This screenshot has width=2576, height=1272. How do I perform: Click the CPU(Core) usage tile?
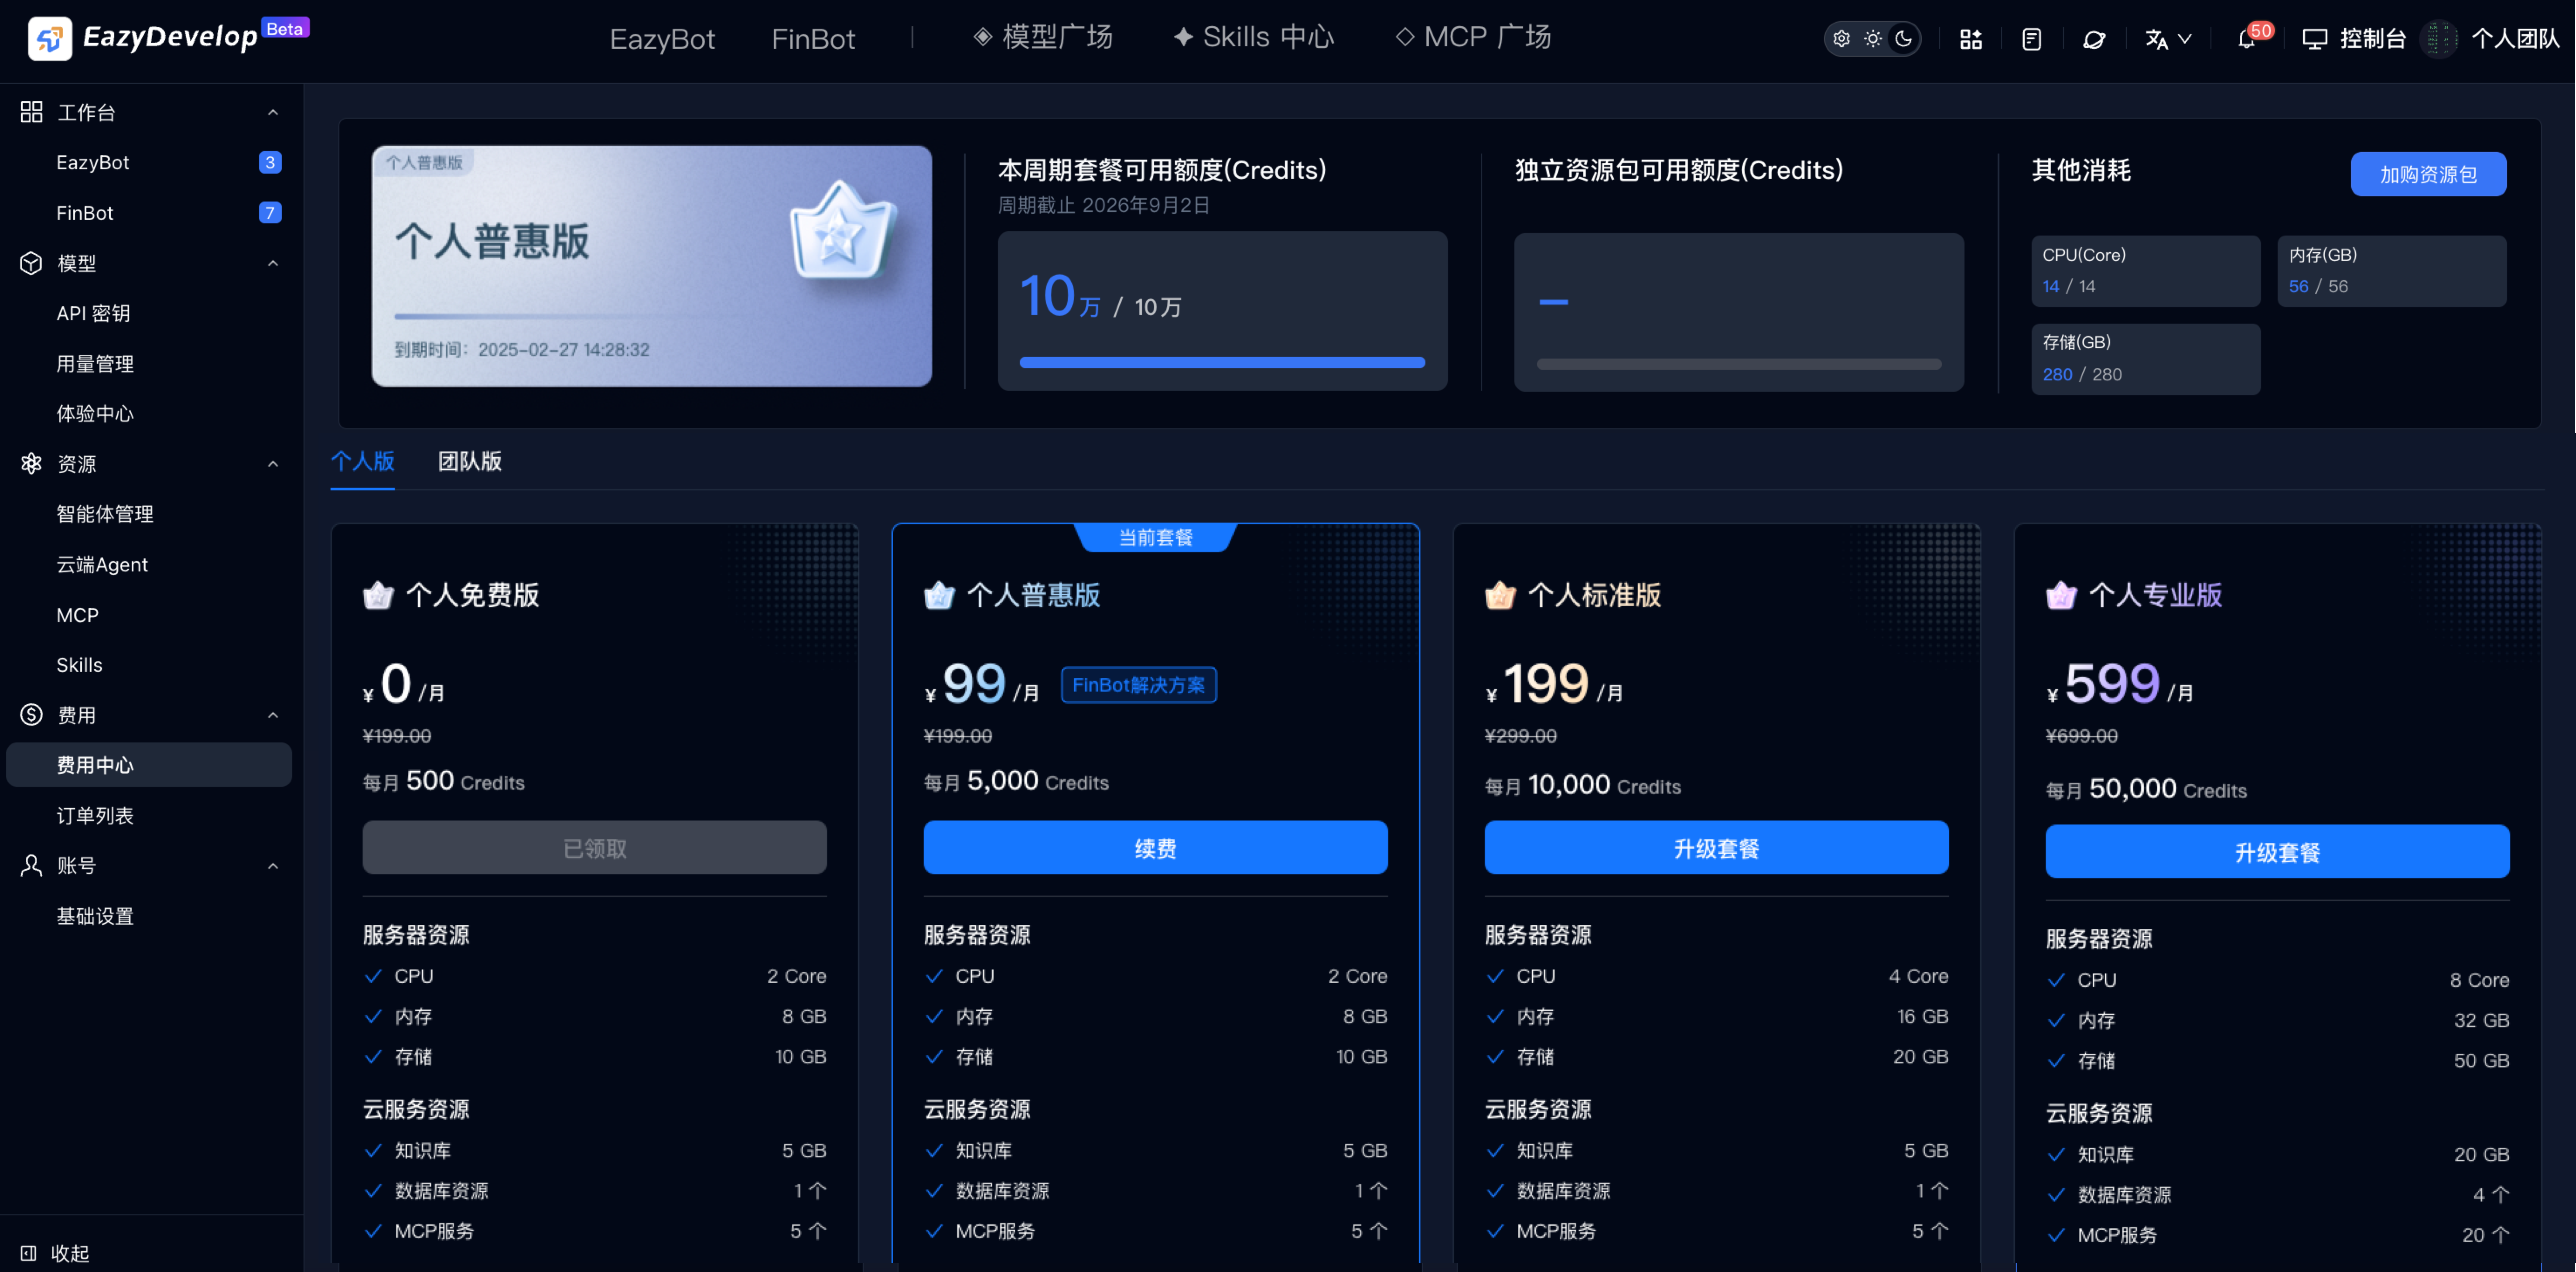coord(2145,271)
